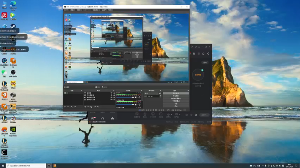Click camera icon in companion bottom toolbar

pyautogui.click(x=145, y=114)
